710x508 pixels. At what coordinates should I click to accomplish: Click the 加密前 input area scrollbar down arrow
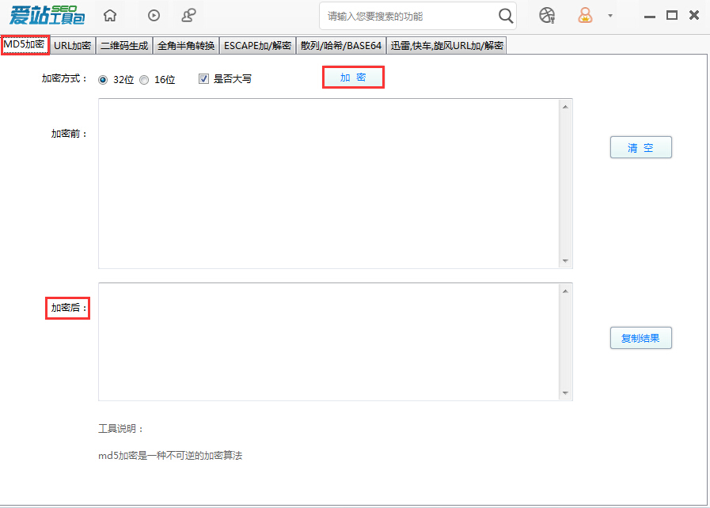click(565, 261)
